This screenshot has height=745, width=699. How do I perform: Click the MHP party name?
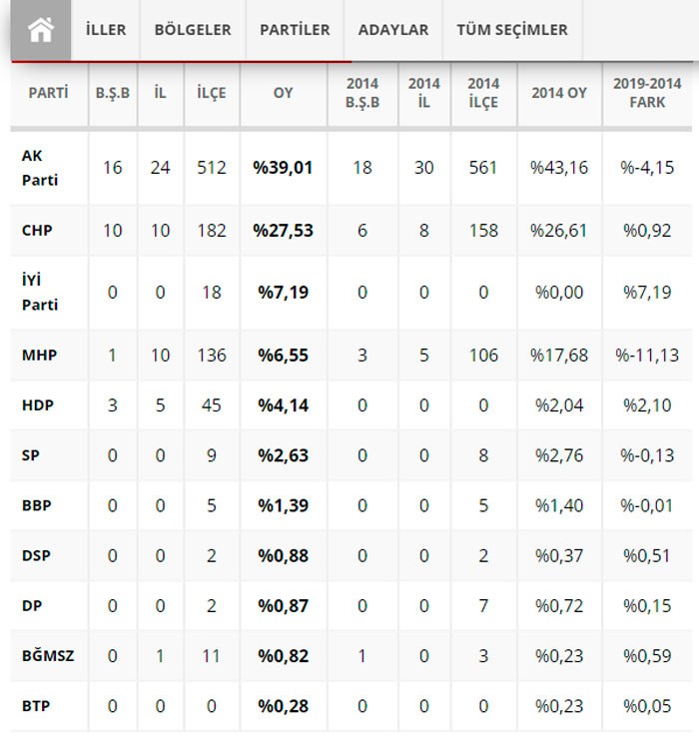(37, 356)
